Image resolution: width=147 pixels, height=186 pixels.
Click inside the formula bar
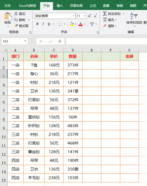pyautogui.click(x=106, y=41)
